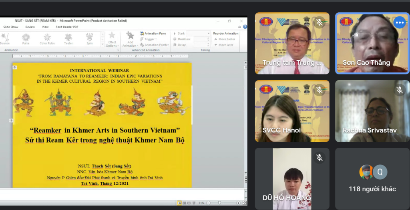Open the Animation group dialog launcher

[x=118, y=50]
